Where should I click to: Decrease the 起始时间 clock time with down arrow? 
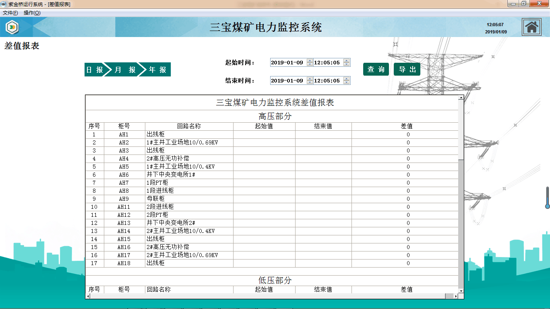(x=347, y=64)
